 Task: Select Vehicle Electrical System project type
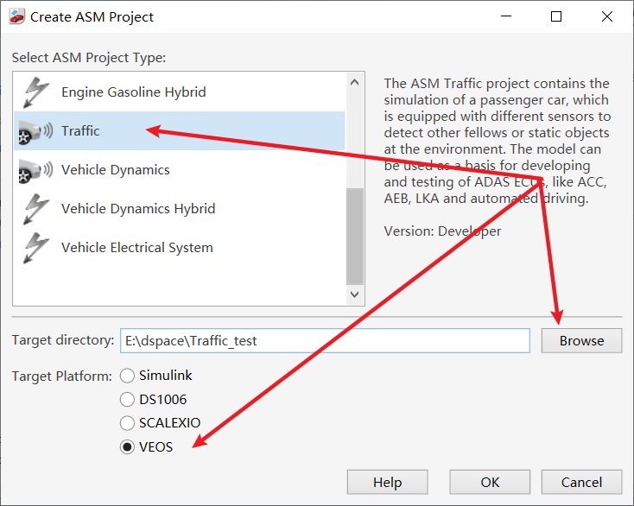pyautogui.click(x=179, y=247)
